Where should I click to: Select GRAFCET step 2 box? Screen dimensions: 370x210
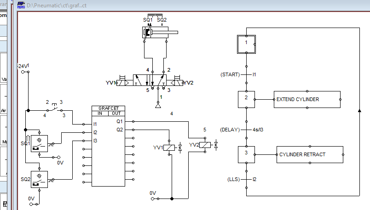point(246,99)
